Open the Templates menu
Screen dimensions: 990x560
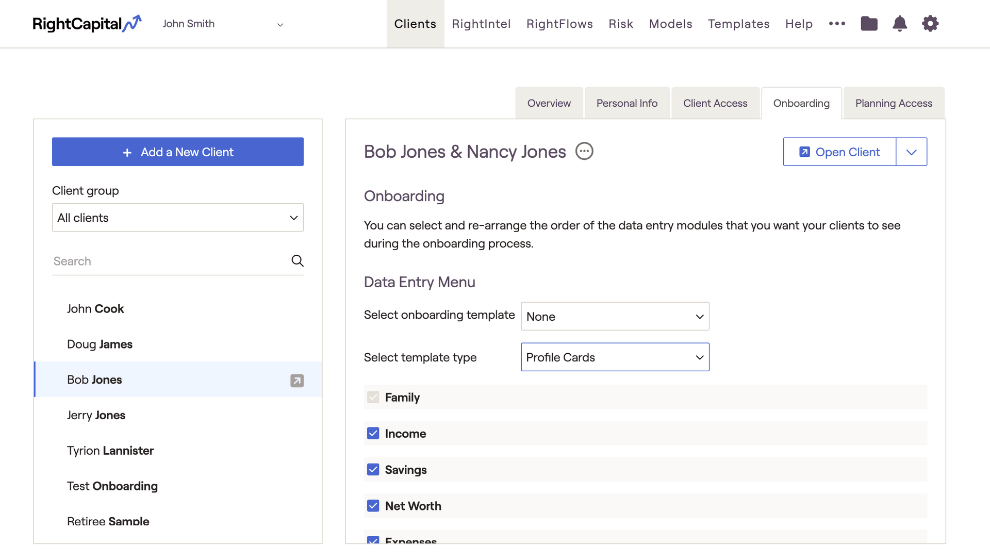tap(738, 24)
